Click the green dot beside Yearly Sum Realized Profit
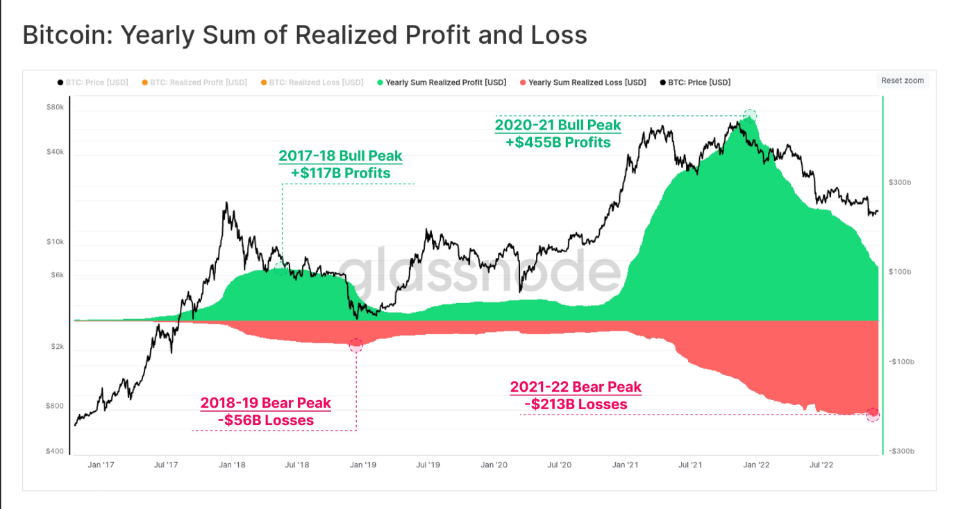This screenshot has height=509, width=954. point(380,83)
